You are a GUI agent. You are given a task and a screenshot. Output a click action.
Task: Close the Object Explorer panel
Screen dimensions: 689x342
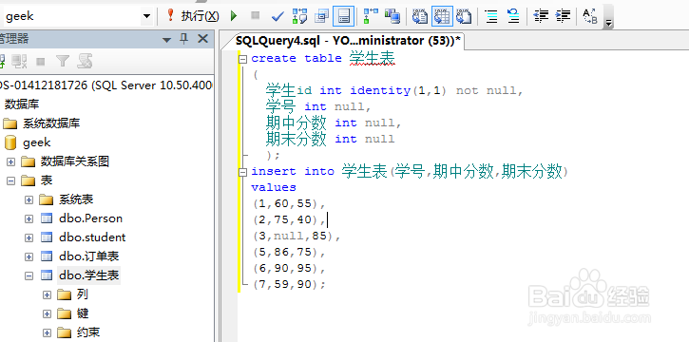202,39
